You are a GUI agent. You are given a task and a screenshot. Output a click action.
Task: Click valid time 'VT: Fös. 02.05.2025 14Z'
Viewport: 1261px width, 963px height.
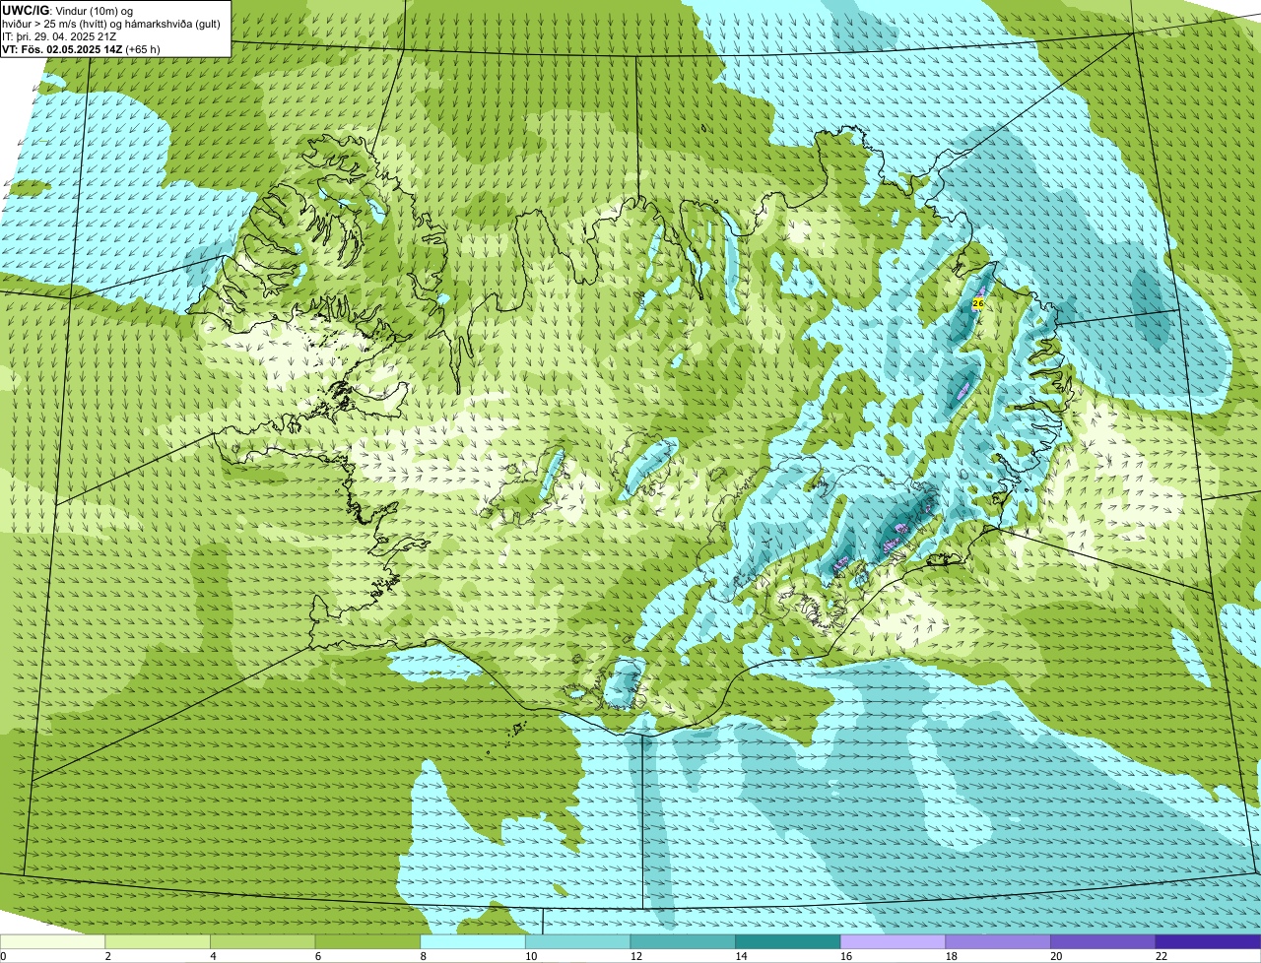pyautogui.click(x=62, y=48)
